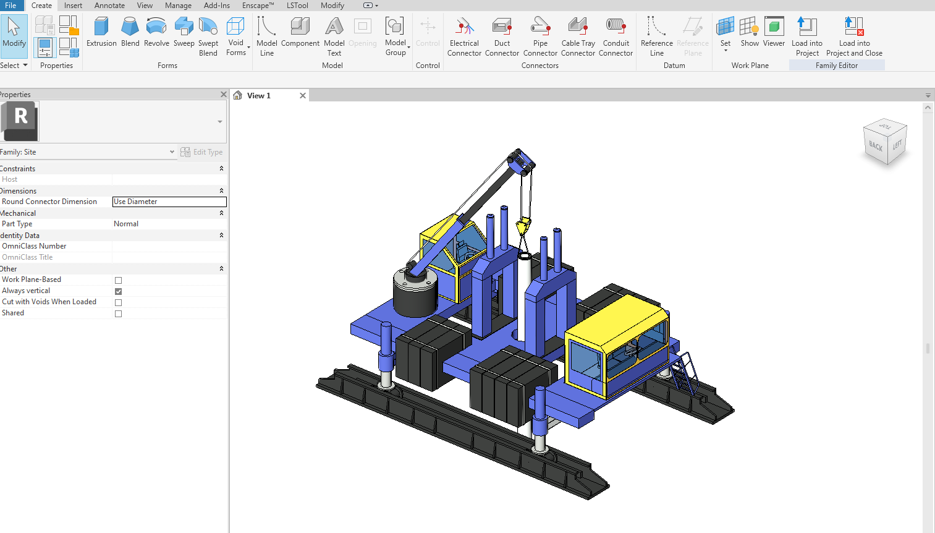This screenshot has width=935, height=533.
Task: Open the view tabs list arrow
Action: coord(928,95)
